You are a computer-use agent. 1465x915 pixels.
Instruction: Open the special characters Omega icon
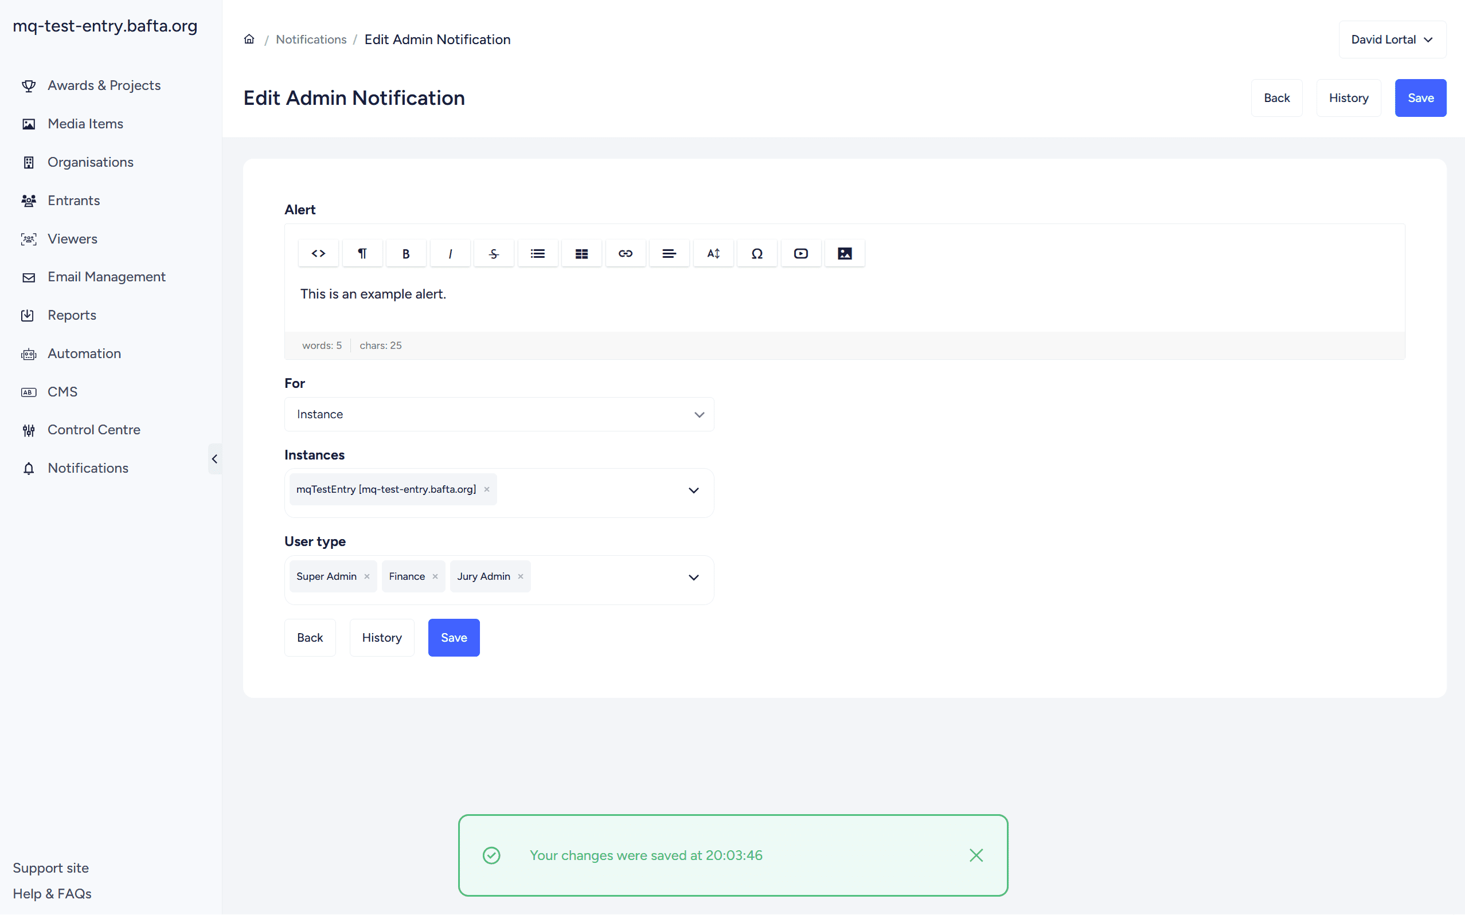coord(756,254)
